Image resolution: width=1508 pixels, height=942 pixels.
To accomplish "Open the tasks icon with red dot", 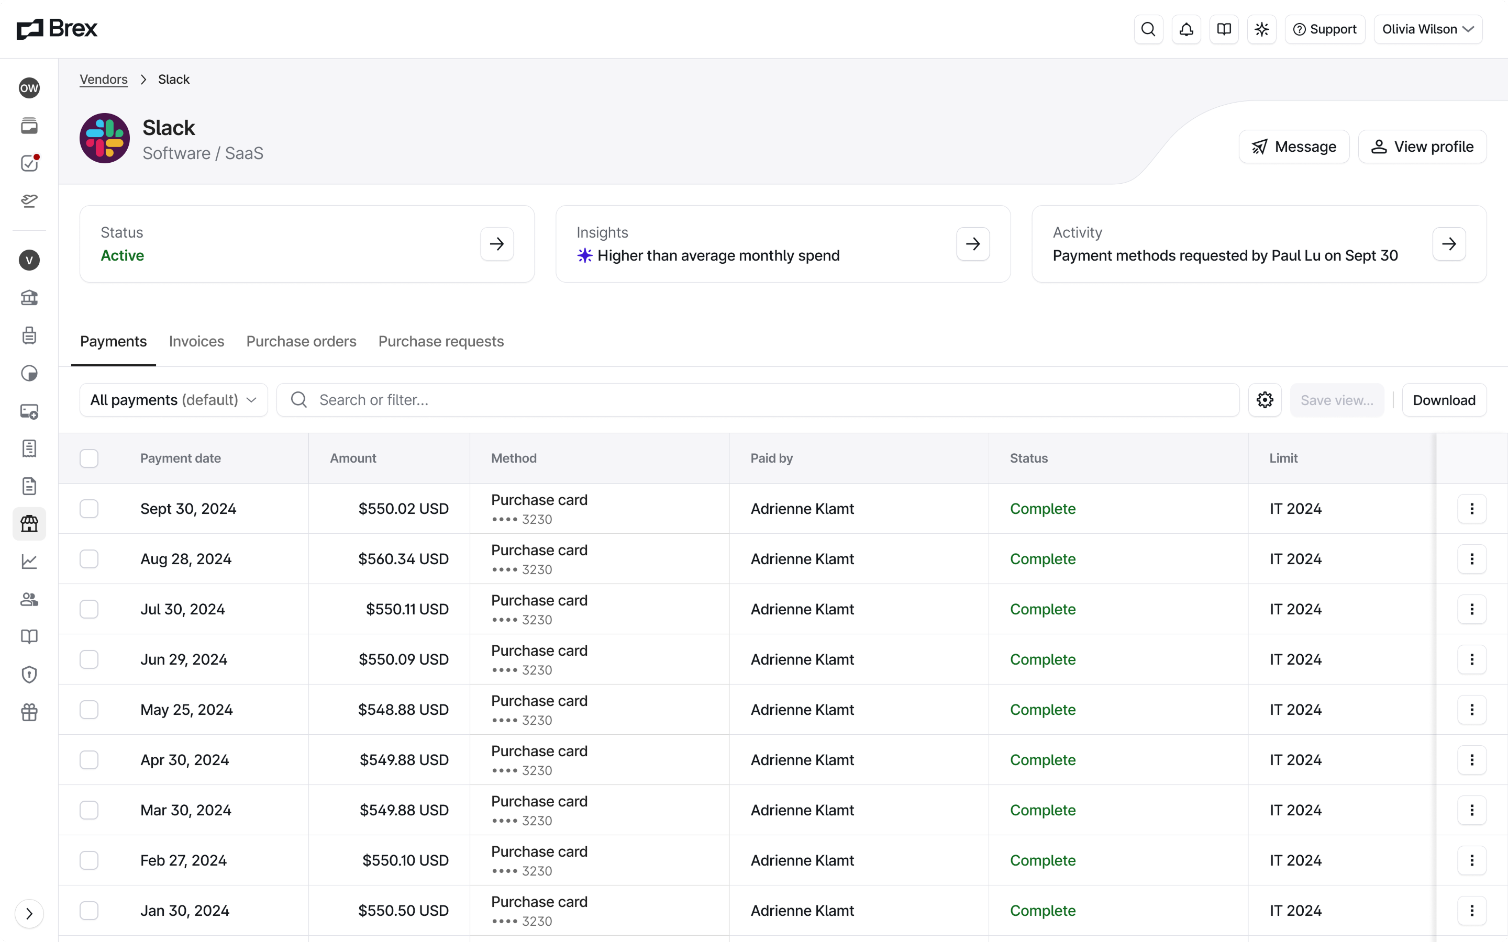I will click(x=29, y=163).
